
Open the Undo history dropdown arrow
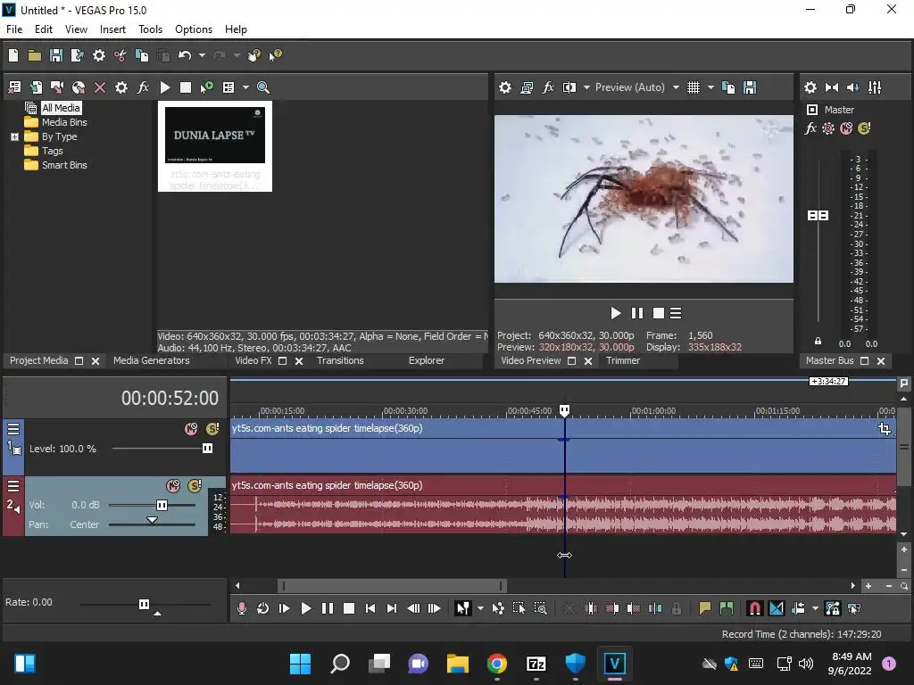[x=202, y=55]
